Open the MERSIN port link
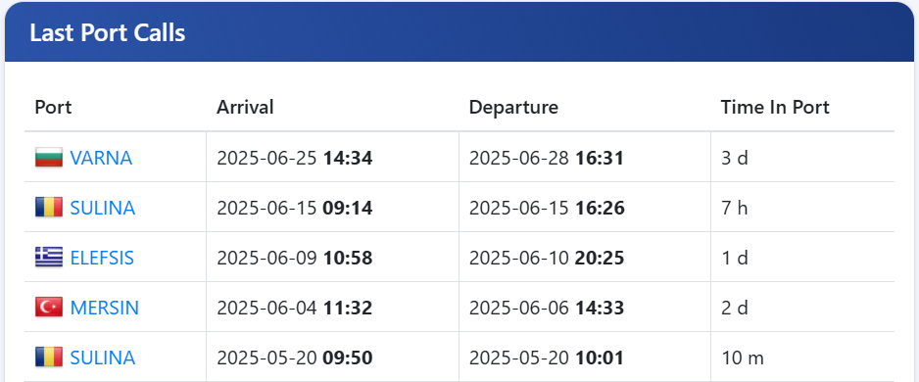The width and height of the screenshot is (919, 382). [104, 308]
